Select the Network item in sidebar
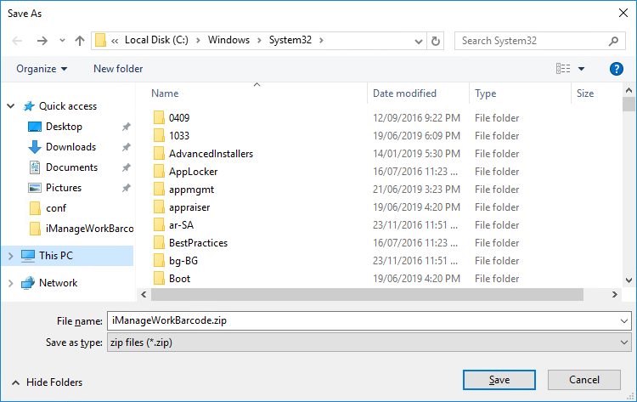 (x=58, y=283)
